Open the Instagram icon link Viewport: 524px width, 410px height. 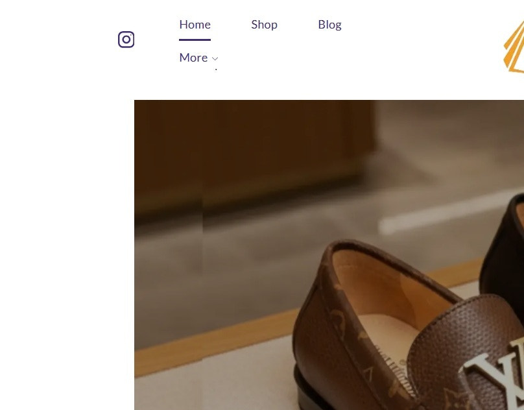(x=126, y=40)
